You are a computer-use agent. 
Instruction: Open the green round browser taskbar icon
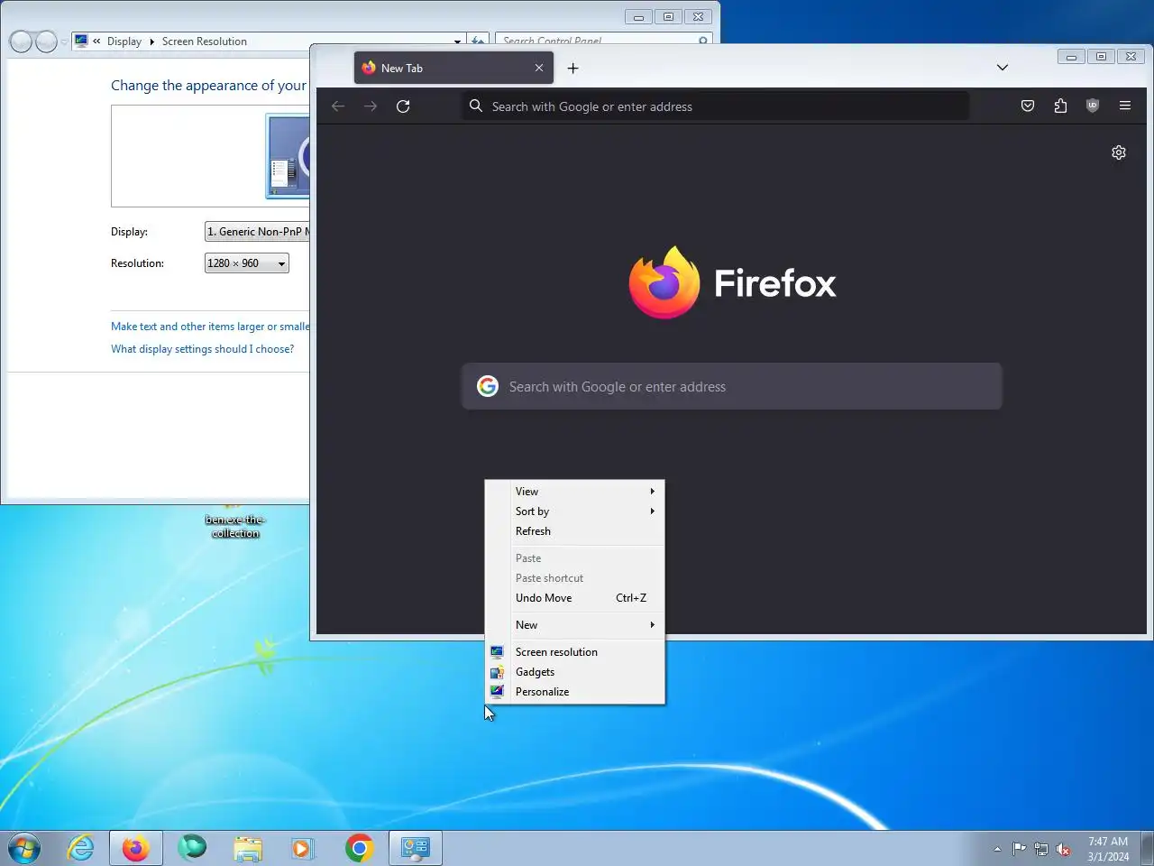coord(192,848)
